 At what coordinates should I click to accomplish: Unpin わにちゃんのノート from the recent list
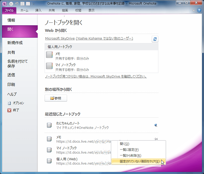pyautogui.click(x=156, y=125)
